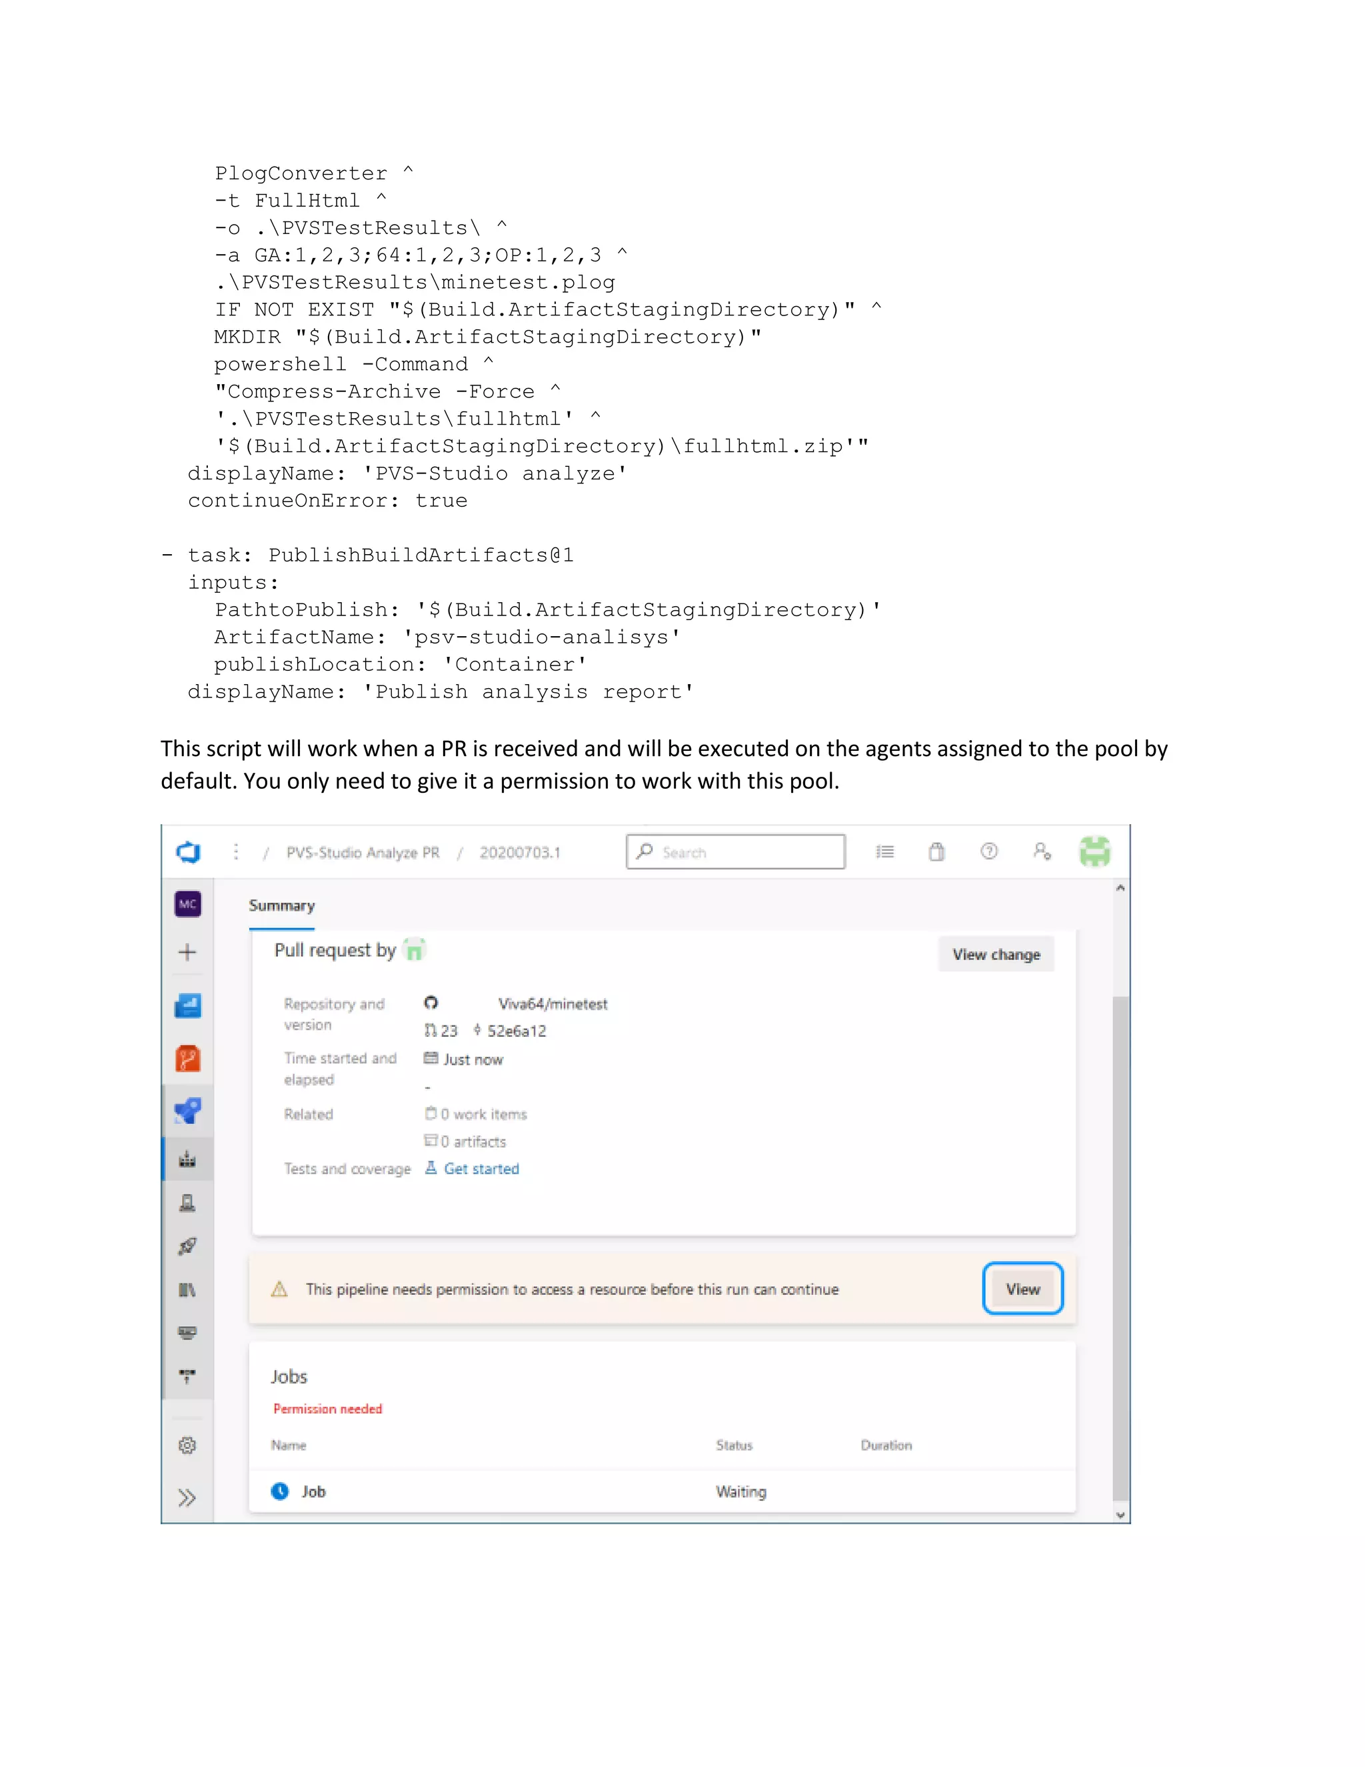The width and height of the screenshot is (1365, 1767).
Task: Click the scroll down arrow
Action: tap(1120, 1514)
